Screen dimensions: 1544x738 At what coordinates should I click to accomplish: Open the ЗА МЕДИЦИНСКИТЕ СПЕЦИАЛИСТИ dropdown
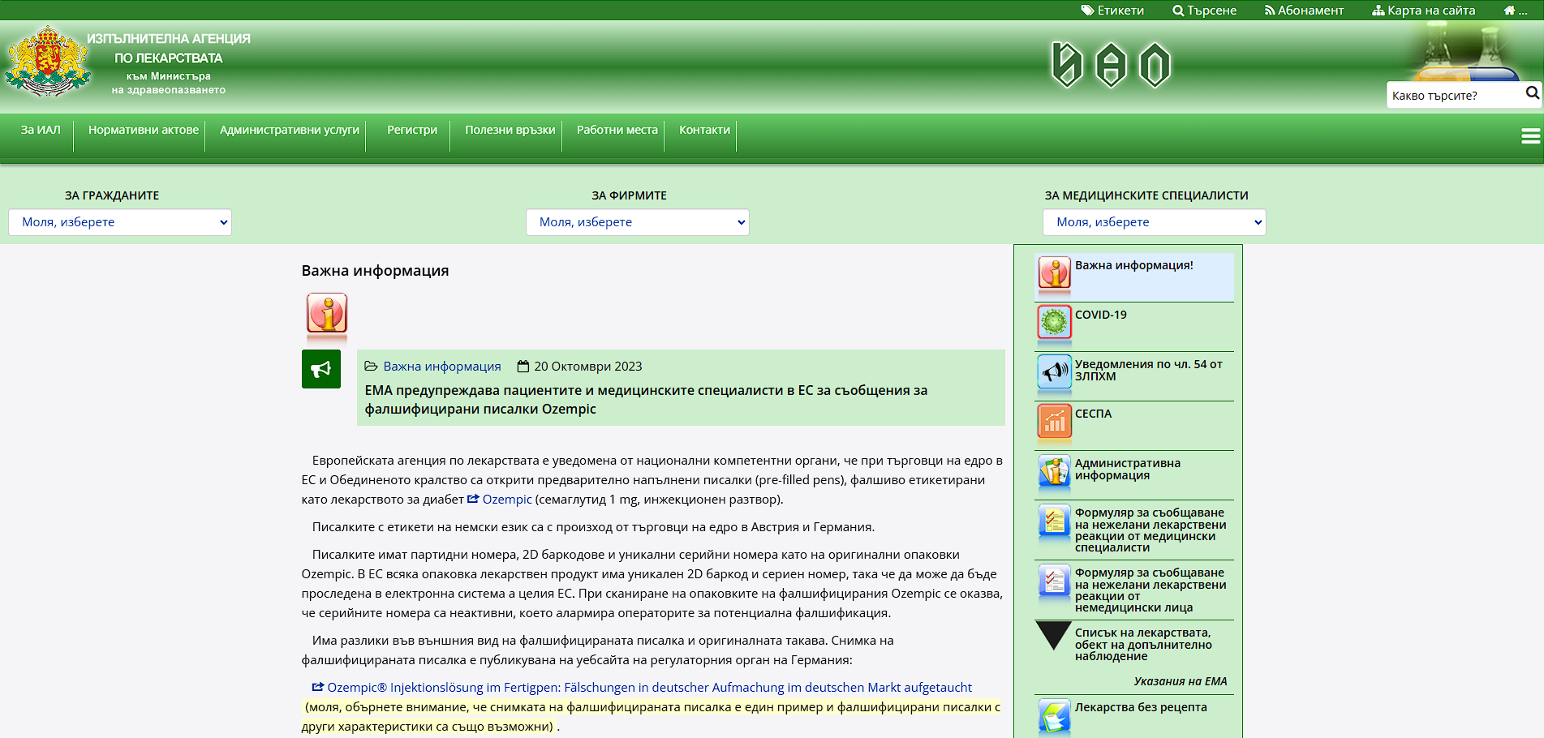click(x=1153, y=221)
